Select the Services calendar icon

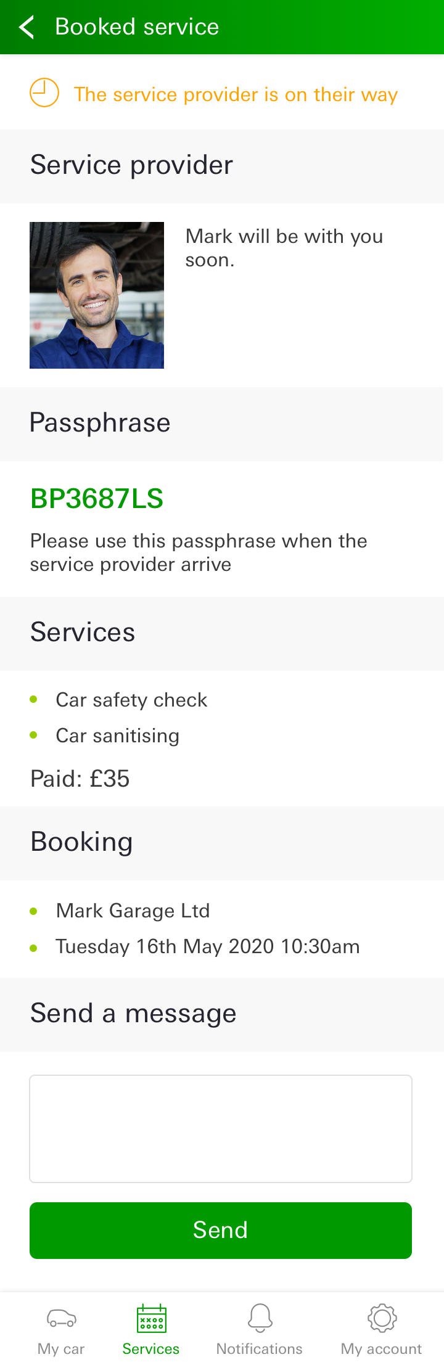point(151,1318)
